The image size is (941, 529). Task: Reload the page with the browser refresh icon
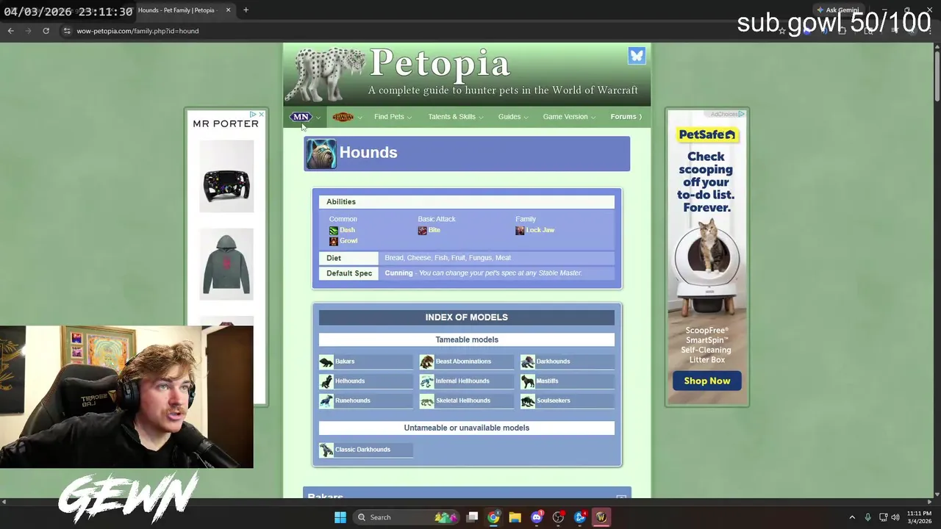click(x=46, y=31)
